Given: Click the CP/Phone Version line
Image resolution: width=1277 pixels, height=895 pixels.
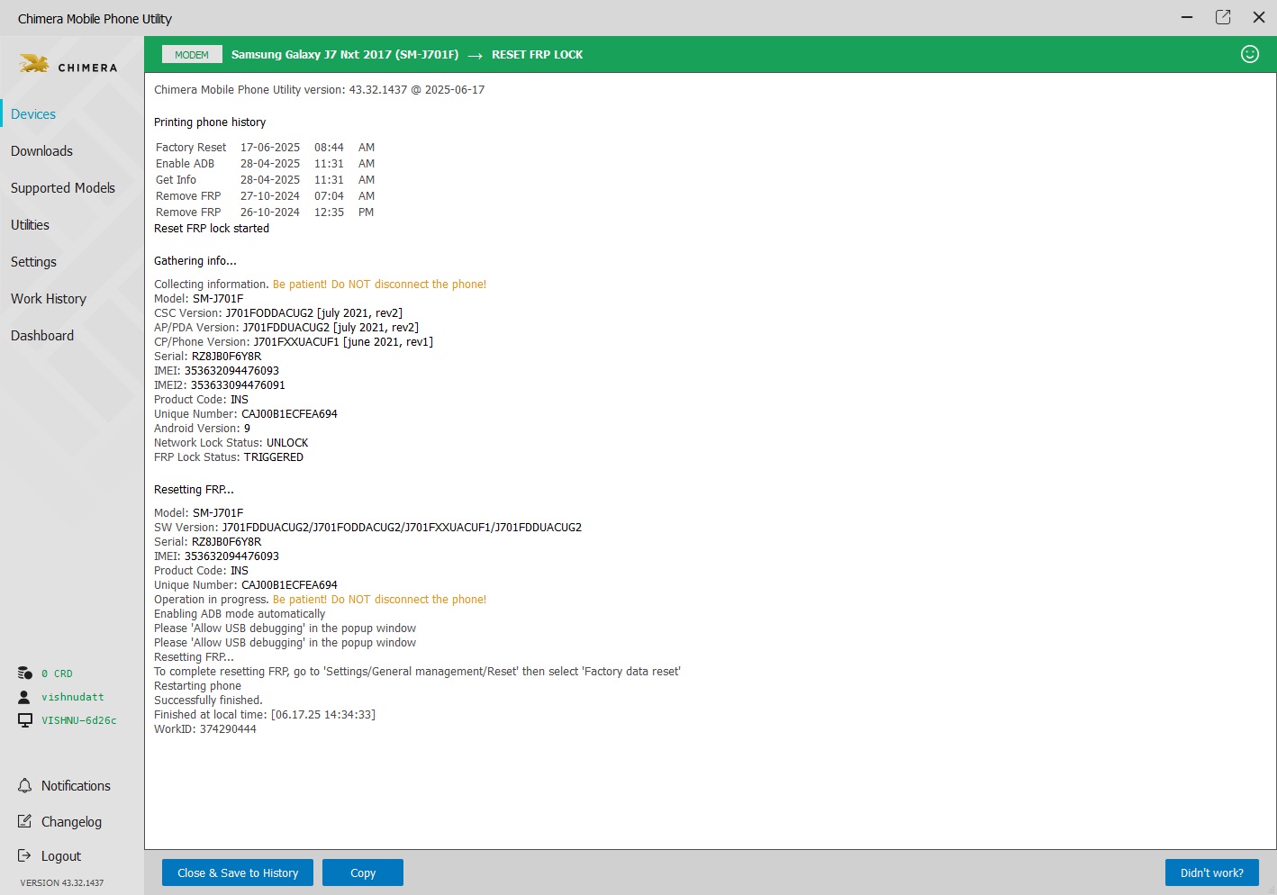Looking at the screenshot, I should tap(294, 342).
